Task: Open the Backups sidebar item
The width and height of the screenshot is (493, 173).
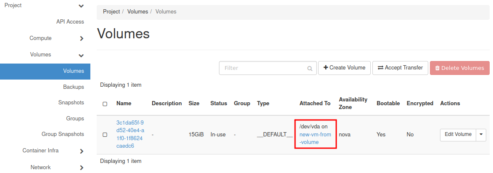Action: (x=74, y=87)
